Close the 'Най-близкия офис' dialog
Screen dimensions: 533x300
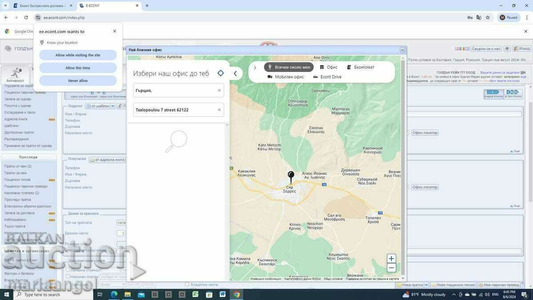pos(402,50)
